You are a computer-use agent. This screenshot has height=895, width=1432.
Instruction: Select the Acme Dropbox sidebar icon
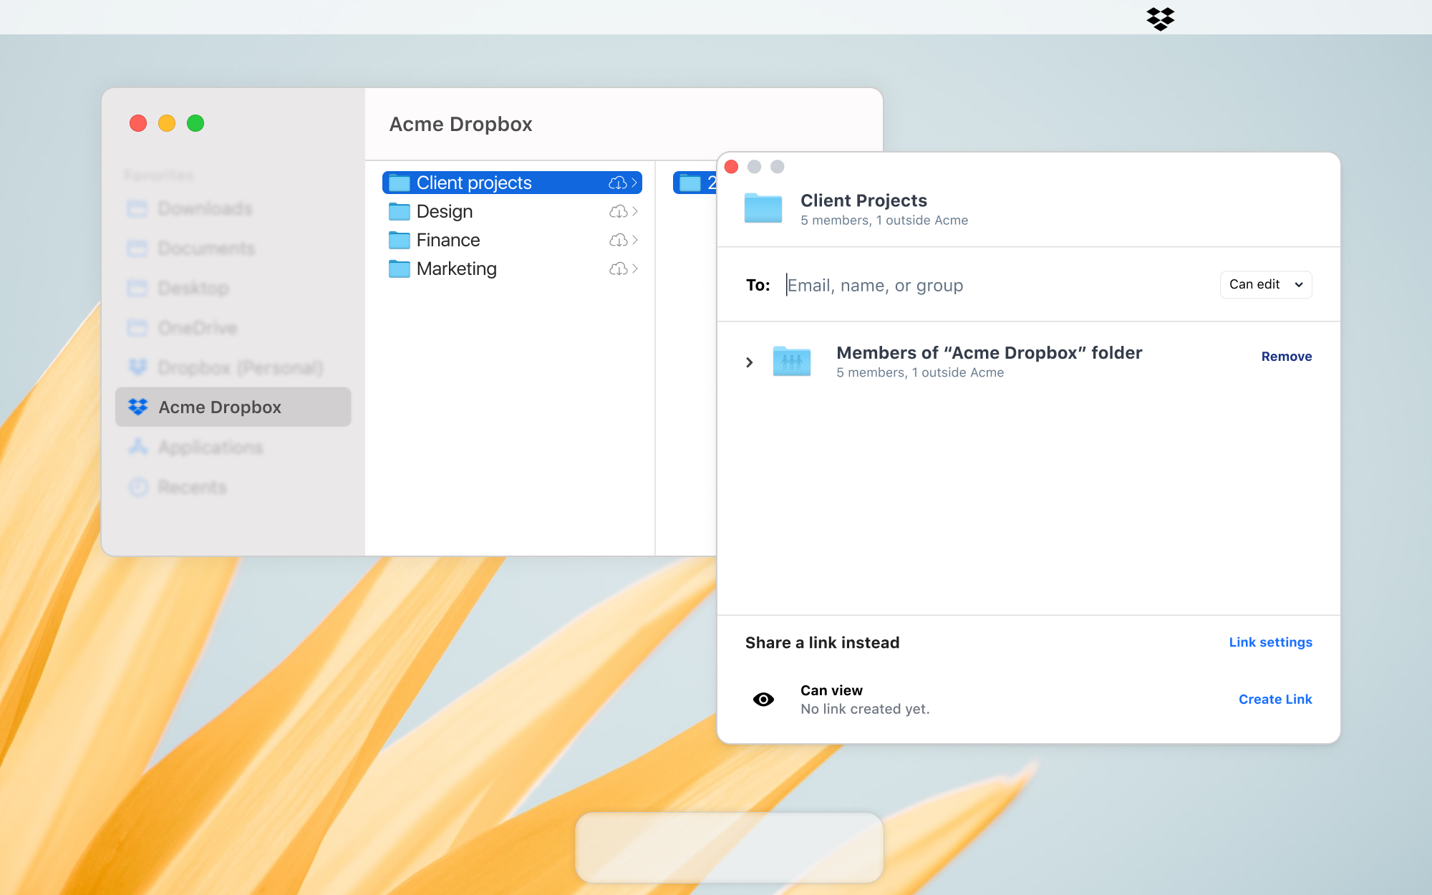[138, 405]
